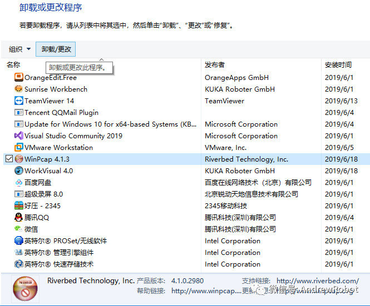Screen dimensions: 370x306
Task: Click product version 4.1.0.2980
Action: (x=188, y=281)
